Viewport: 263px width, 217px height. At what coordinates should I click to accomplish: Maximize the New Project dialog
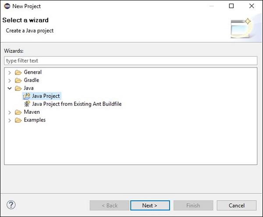click(231, 6)
